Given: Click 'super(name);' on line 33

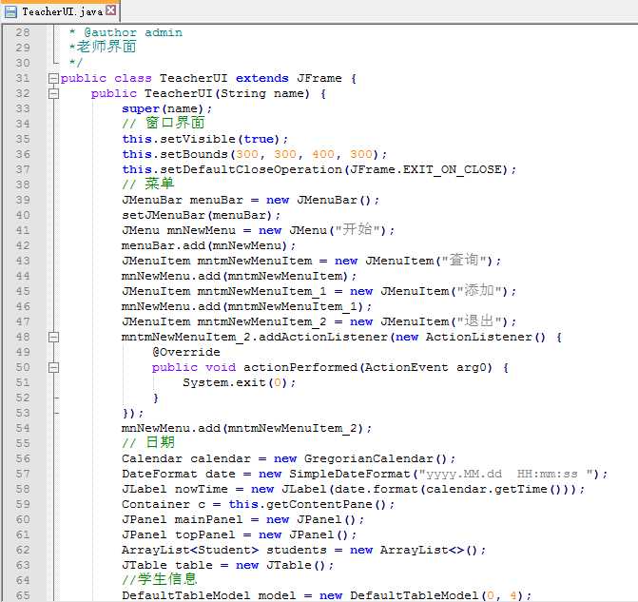Looking at the screenshot, I should pos(166,108).
